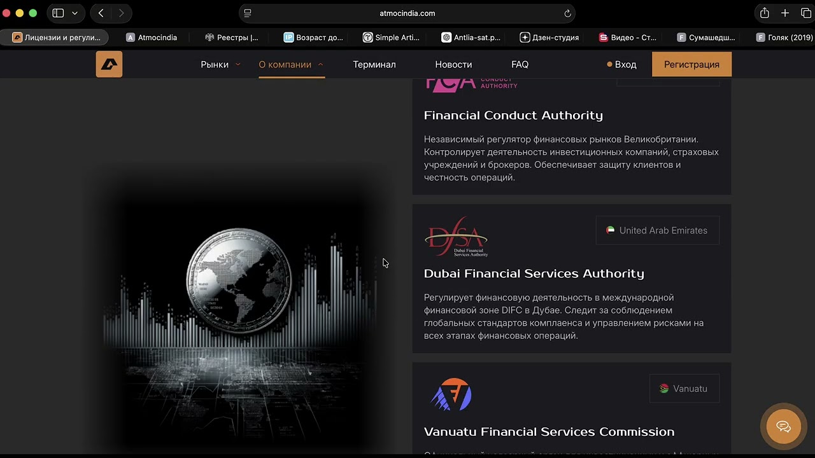815x458 pixels.
Task: Click the Vanuatu country badge
Action: [684, 389]
